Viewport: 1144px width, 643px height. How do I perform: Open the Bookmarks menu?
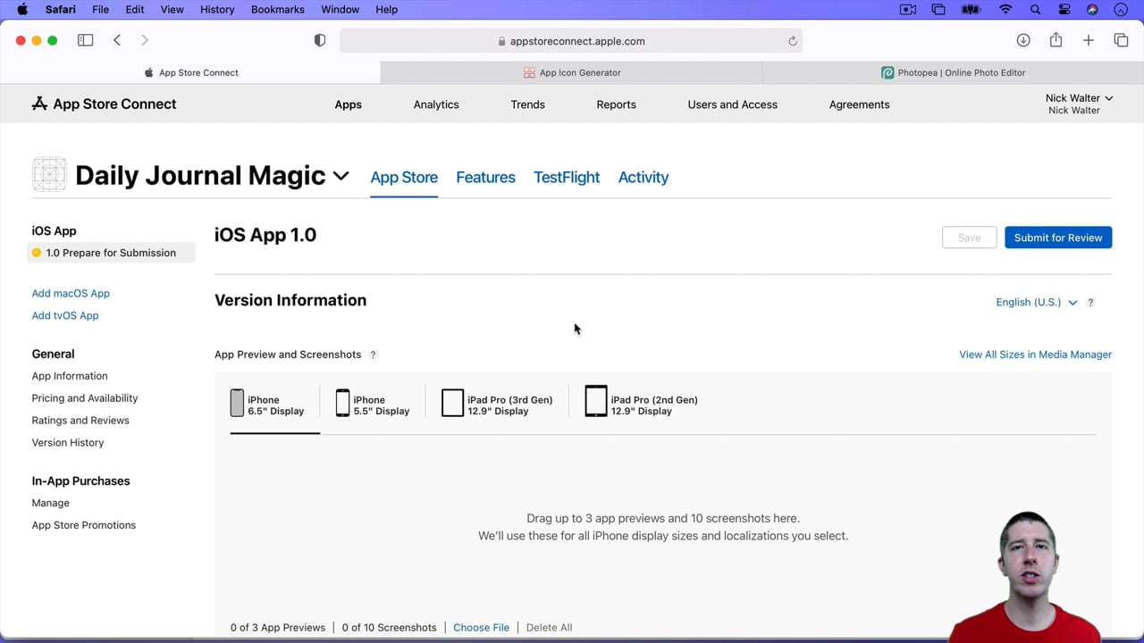click(x=278, y=9)
